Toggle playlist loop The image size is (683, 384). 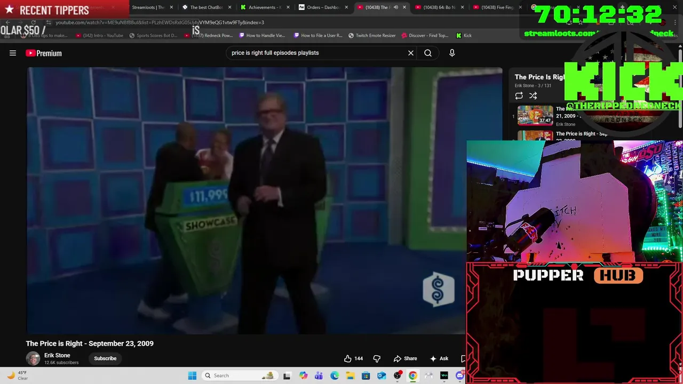(x=519, y=95)
